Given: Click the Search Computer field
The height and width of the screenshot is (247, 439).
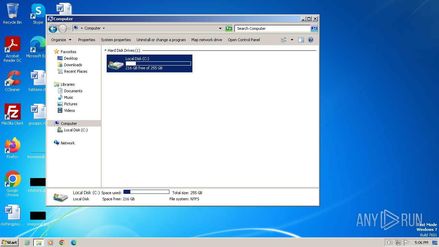Looking at the screenshot, I should coord(273,28).
